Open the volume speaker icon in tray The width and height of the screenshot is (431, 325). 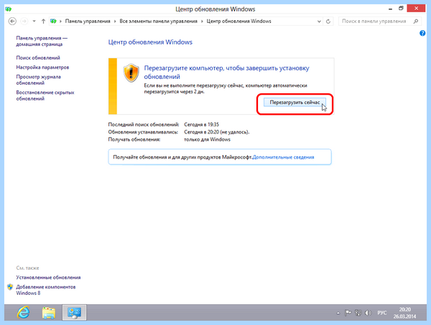click(368, 313)
